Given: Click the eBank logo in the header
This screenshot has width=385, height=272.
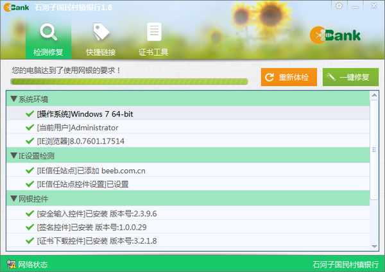Looking at the screenshot, I should pyautogui.click(x=335, y=35).
